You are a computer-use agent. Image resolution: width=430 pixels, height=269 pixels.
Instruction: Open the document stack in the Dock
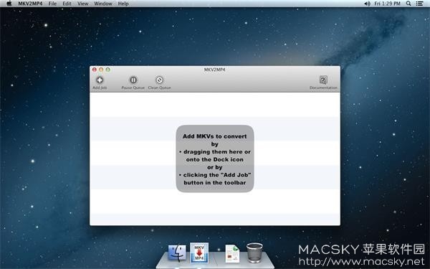[232, 253]
